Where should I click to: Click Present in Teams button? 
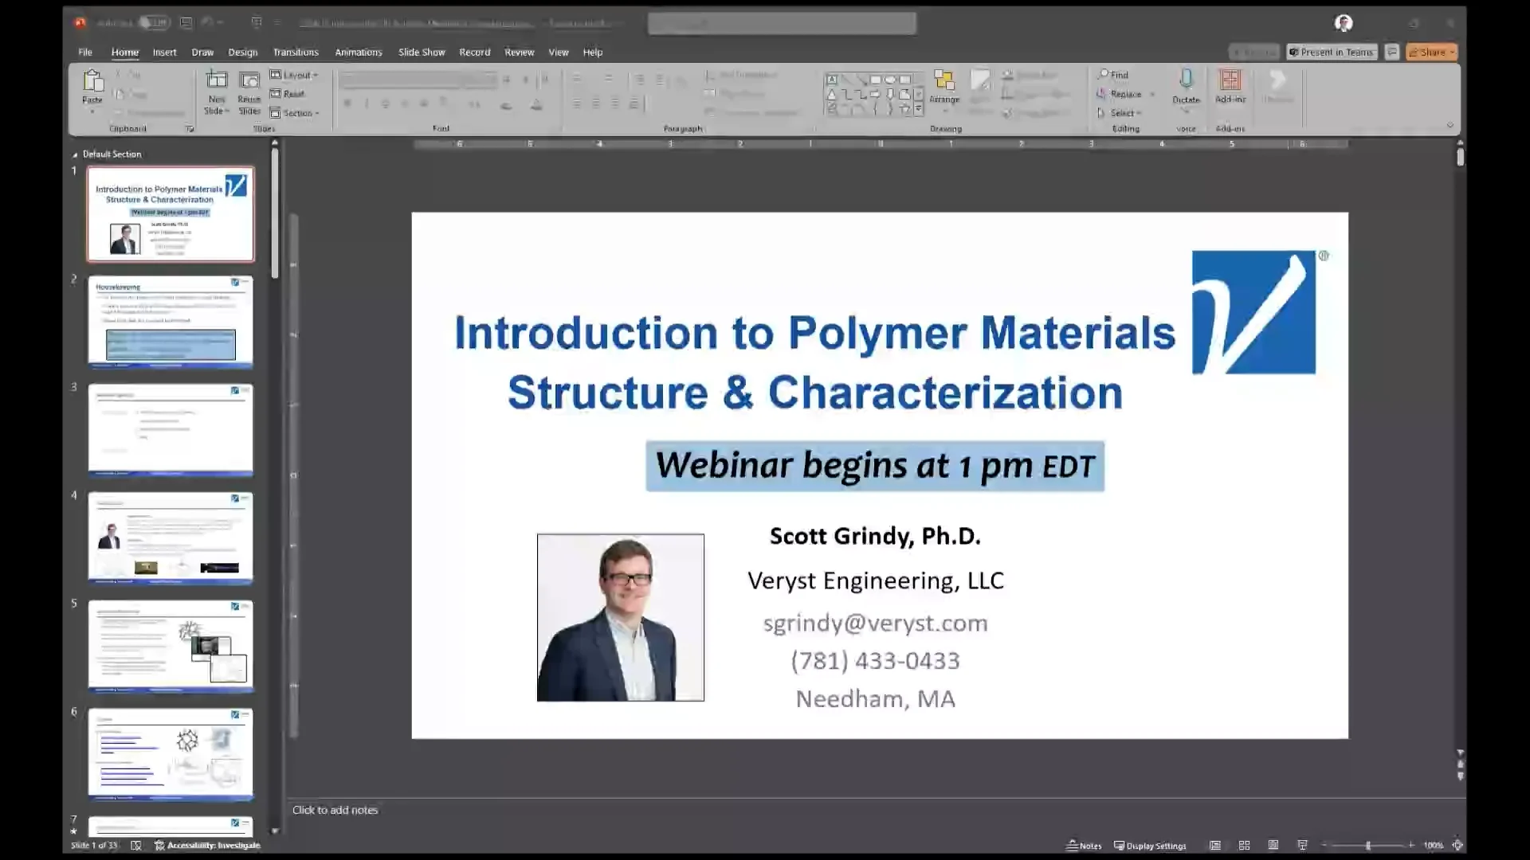coord(1332,52)
